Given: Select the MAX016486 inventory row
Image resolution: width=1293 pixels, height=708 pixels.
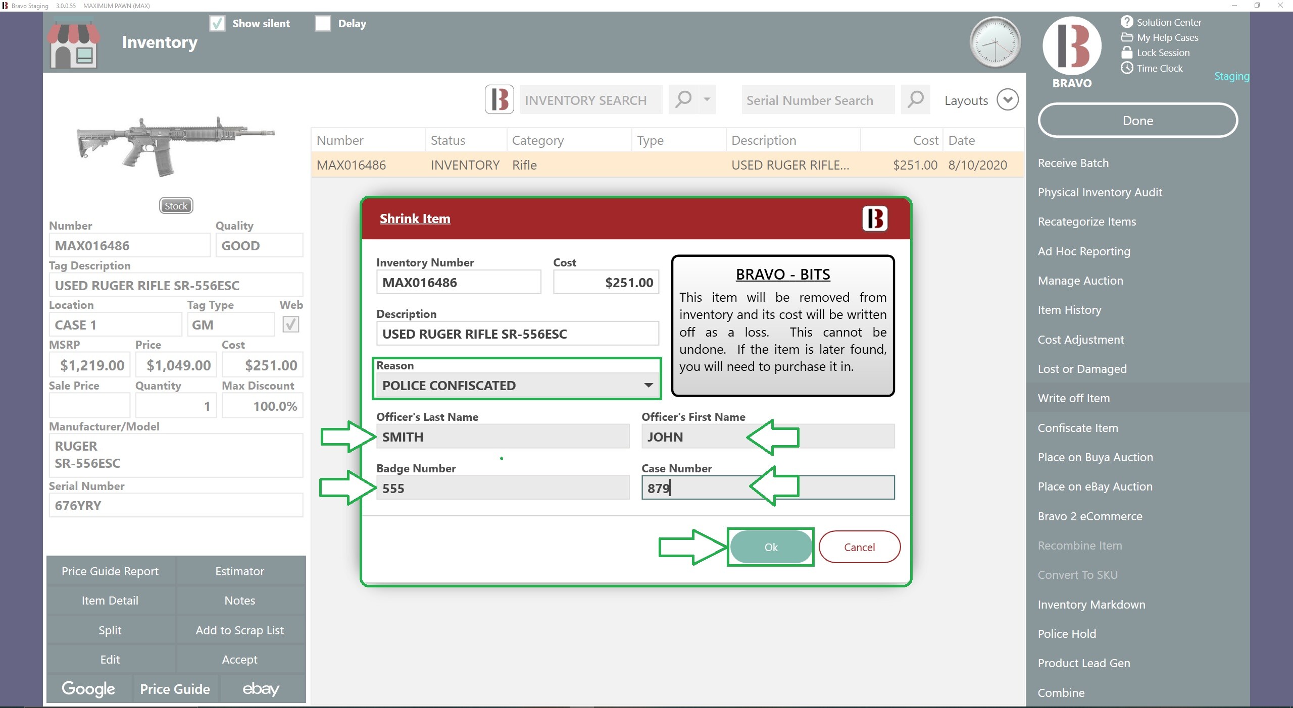Looking at the screenshot, I should [667, 165].
